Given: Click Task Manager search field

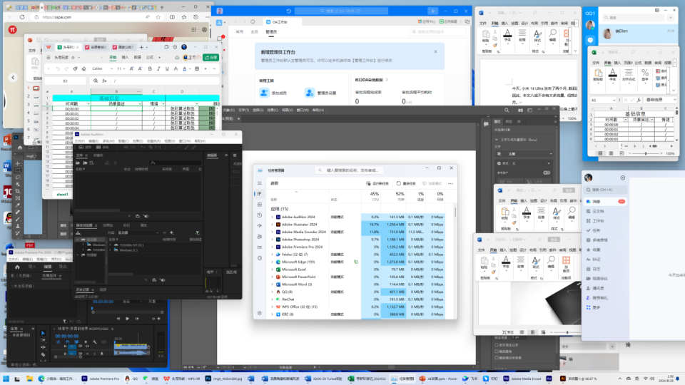Looking at the screenshot, I should [350, 170].
